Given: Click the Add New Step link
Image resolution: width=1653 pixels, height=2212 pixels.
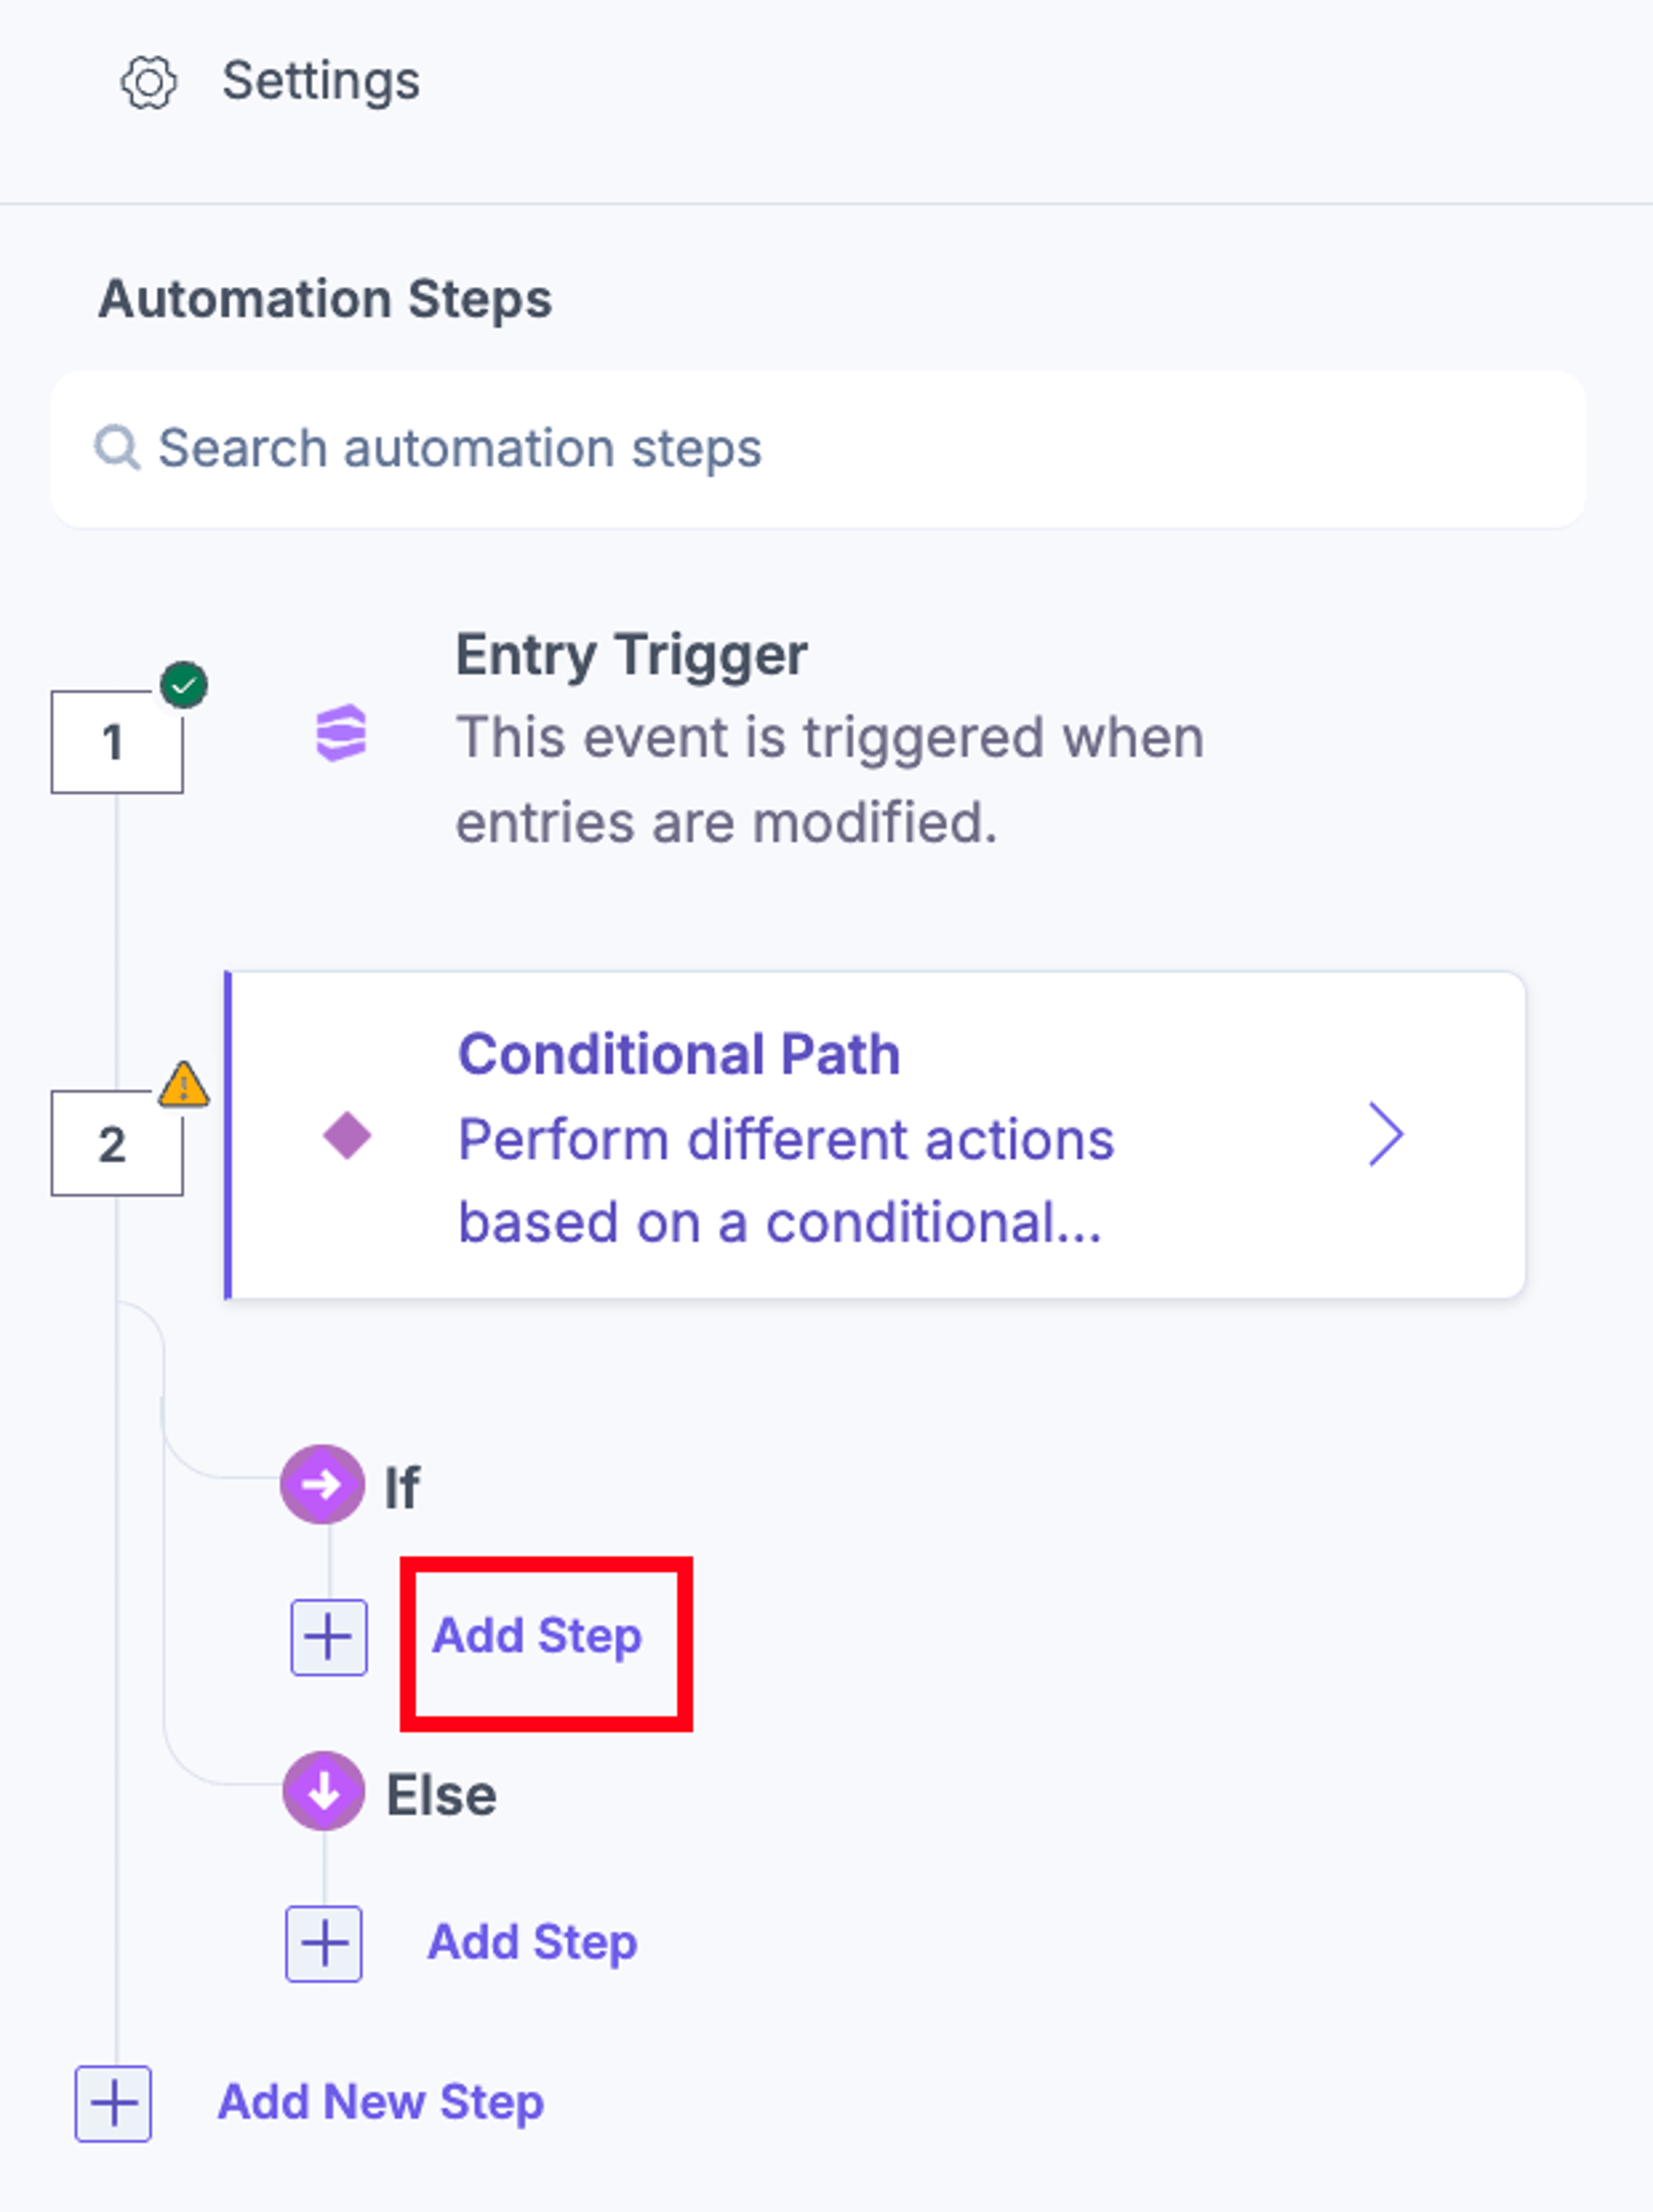Looking at the screenshot, I should pos(381,2102).
